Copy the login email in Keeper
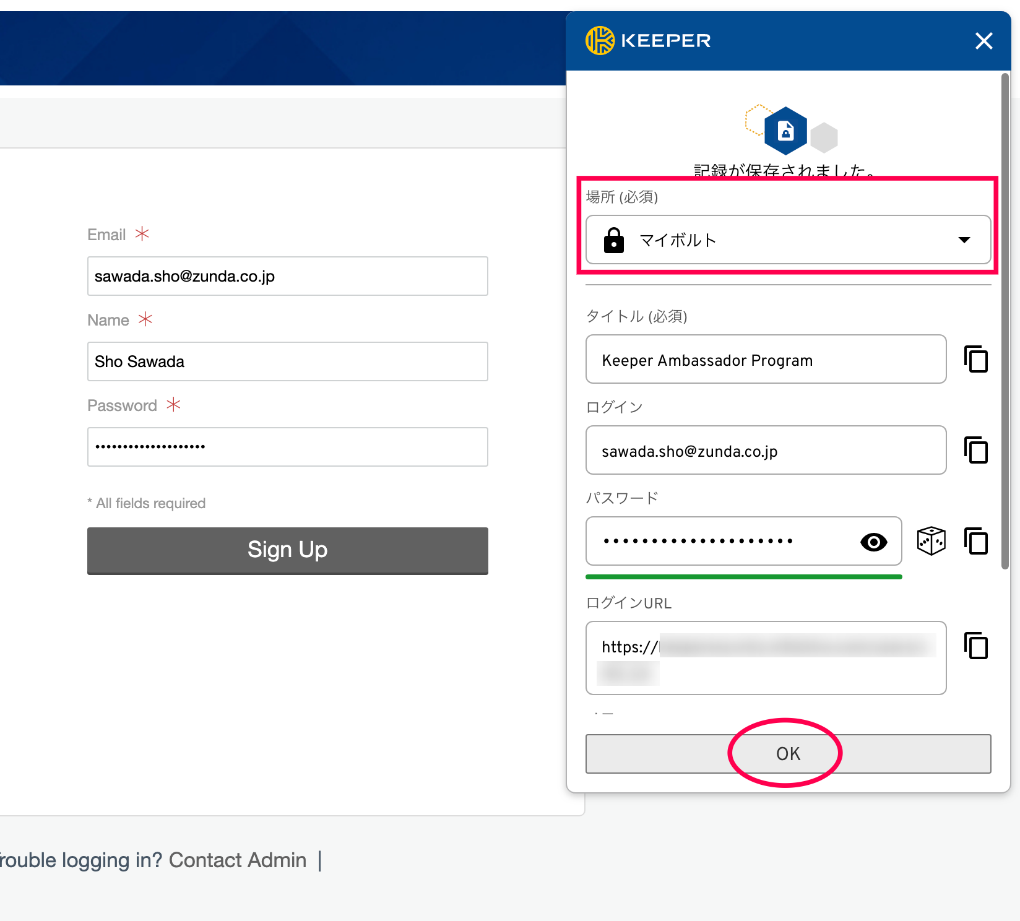Screen dimensions: 1020x921 976,450
